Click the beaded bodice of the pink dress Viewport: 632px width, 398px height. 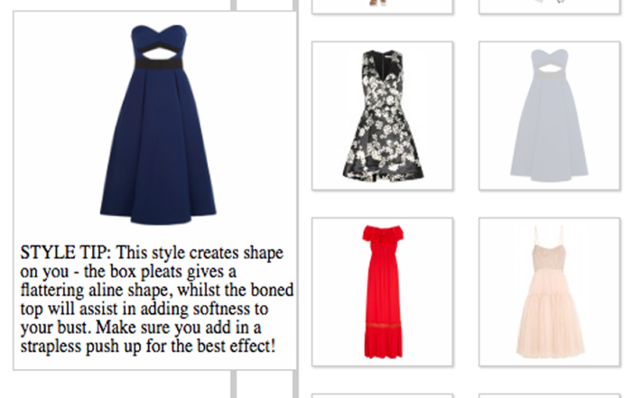click(549, 258)
